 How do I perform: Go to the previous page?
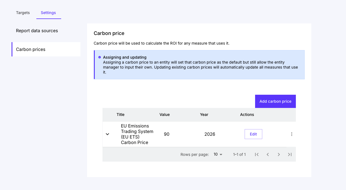268,154
